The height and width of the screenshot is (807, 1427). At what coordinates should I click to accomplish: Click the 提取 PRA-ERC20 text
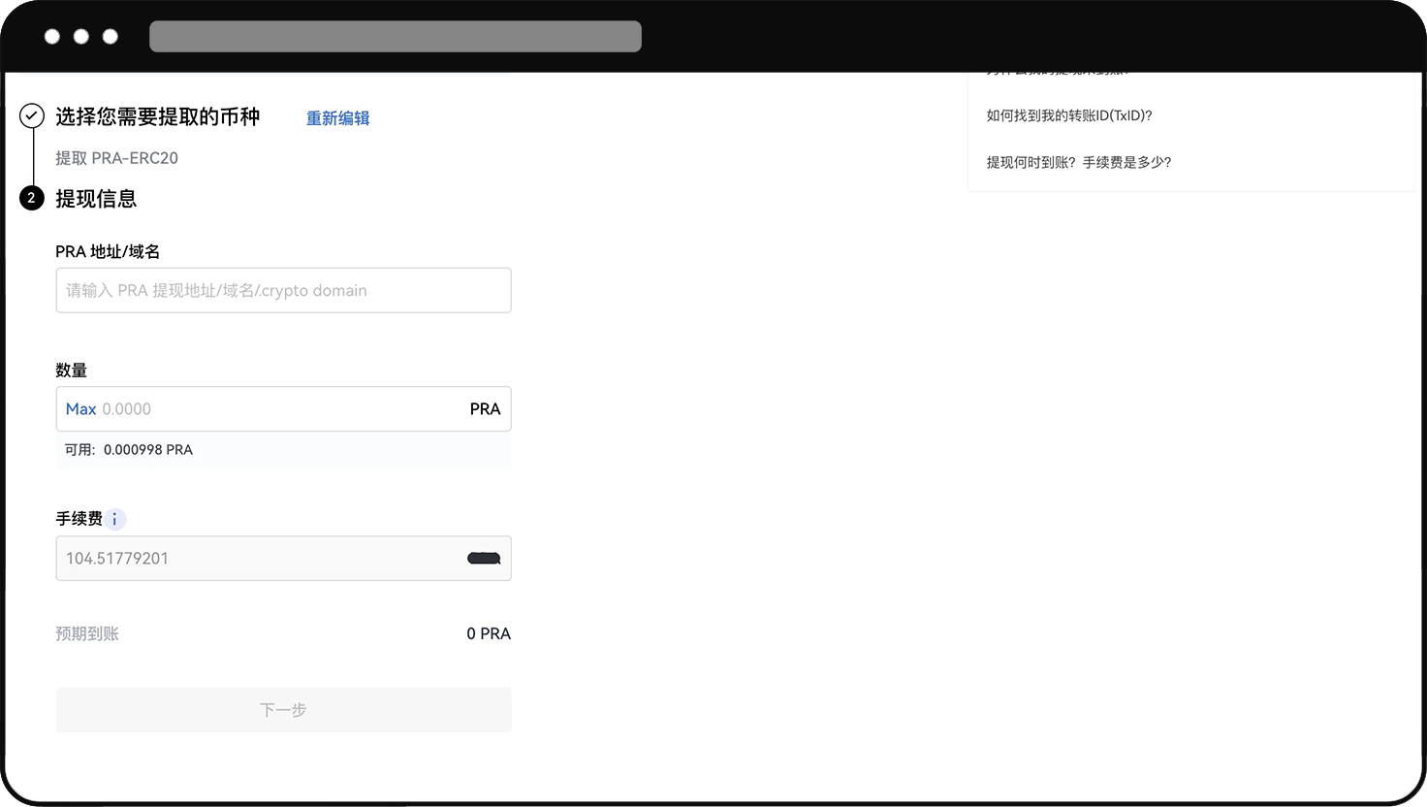tap(116, 158)
